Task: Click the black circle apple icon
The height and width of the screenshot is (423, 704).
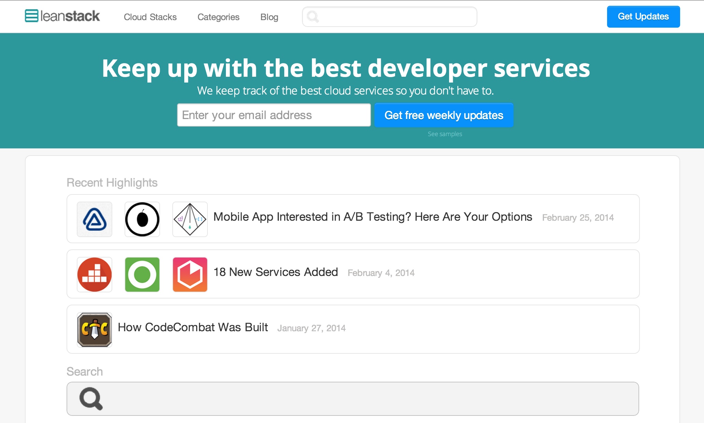Action: [142, 219]
